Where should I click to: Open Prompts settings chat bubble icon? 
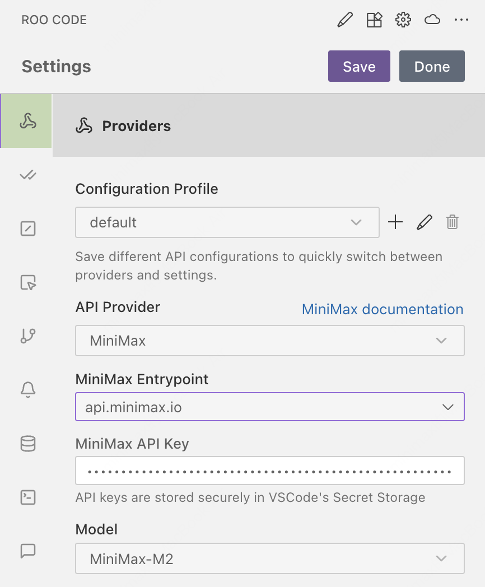(x=27, y=551)
